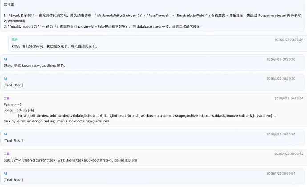Click the 工具 label above Exit code 2
The image size is (307, 187).
click(7, 98)
